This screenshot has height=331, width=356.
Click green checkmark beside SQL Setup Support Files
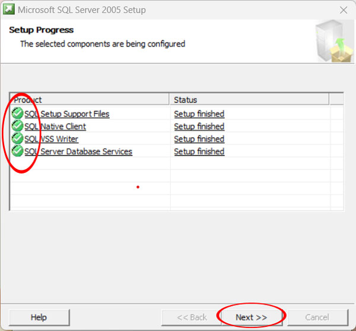(x=17, y=114)
